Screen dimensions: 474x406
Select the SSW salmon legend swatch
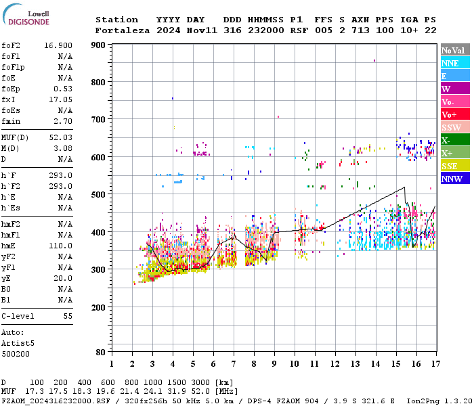click(x=455, y=127)
